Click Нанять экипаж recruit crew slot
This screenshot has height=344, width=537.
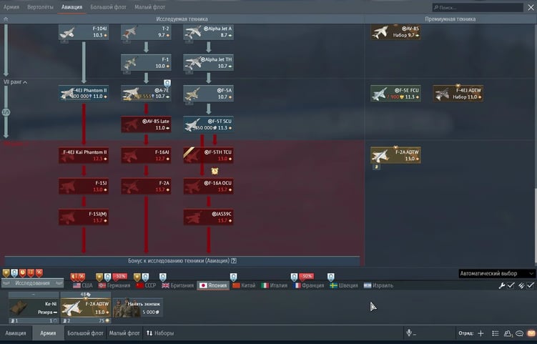[138, 308]
